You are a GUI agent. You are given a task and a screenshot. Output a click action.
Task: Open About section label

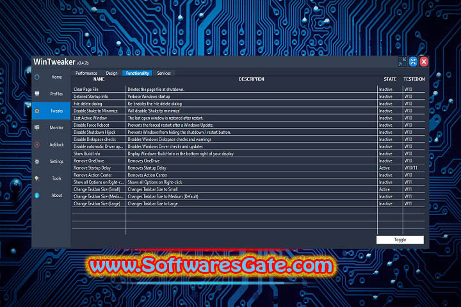click(x=57, y=195)
